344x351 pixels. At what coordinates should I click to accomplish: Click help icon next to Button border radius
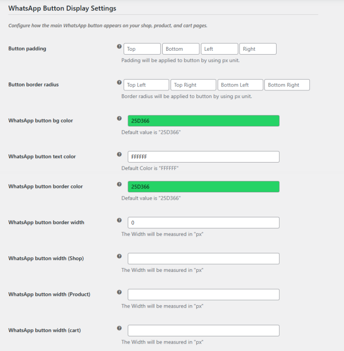click(119, 83)
